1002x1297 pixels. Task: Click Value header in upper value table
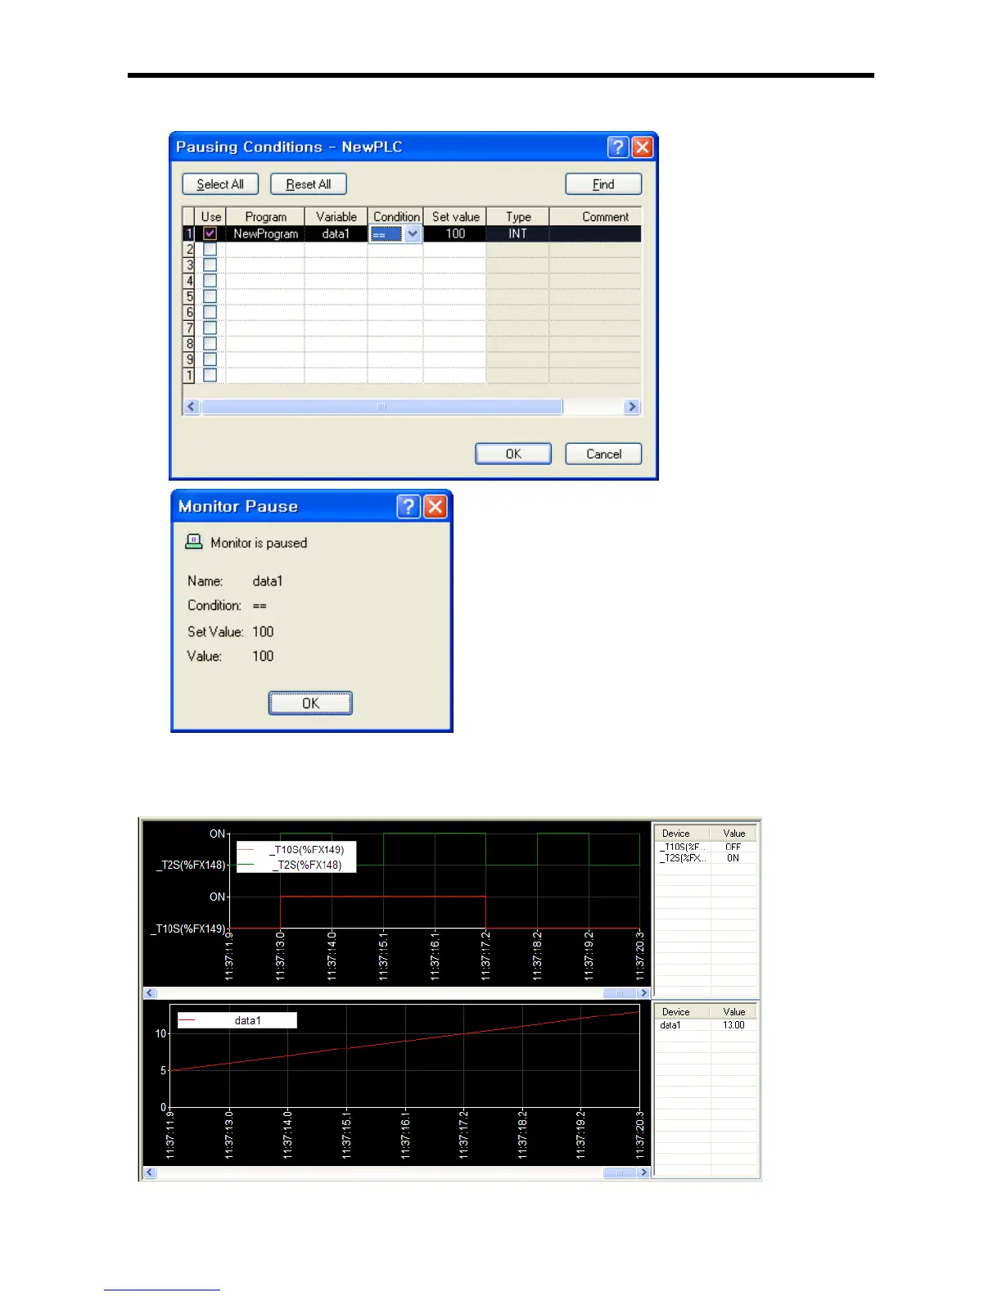[733, 833]
